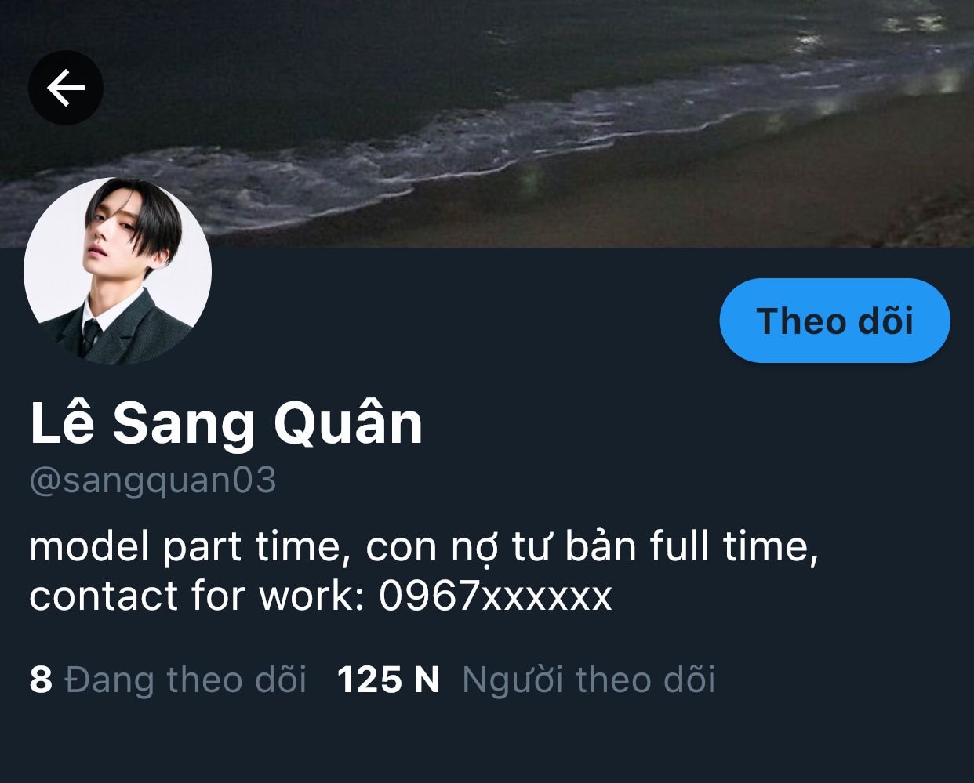Image resolution: width=974 pixels, height=783 pixels.
Task: Open the 8 Đang theo dõi list
Action: coord(168,680)
